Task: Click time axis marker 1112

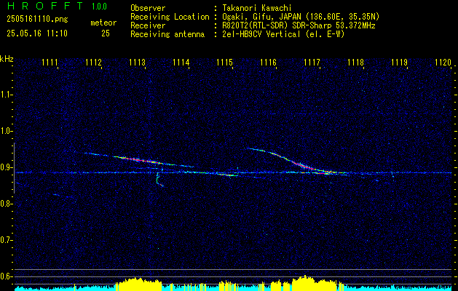Action: pos(94,63)
